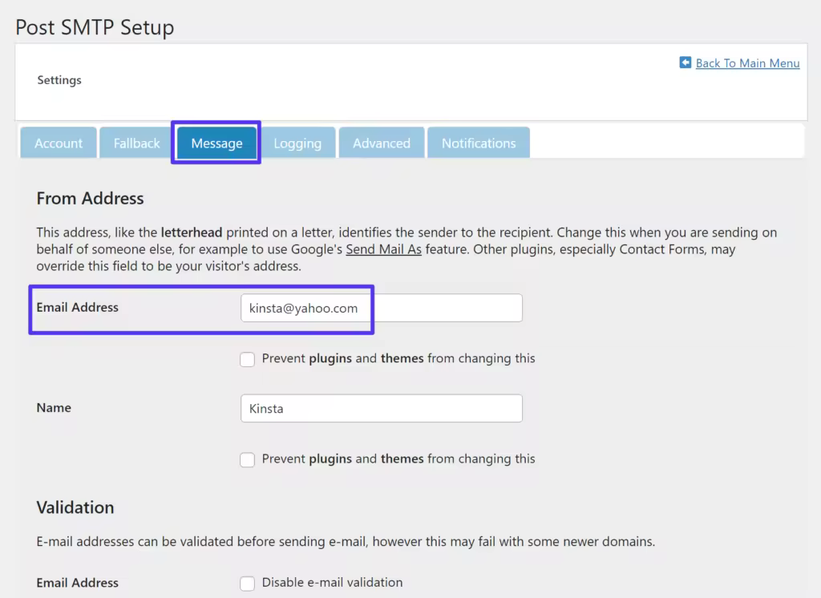Go to the Advanced tab

point(381,143)
